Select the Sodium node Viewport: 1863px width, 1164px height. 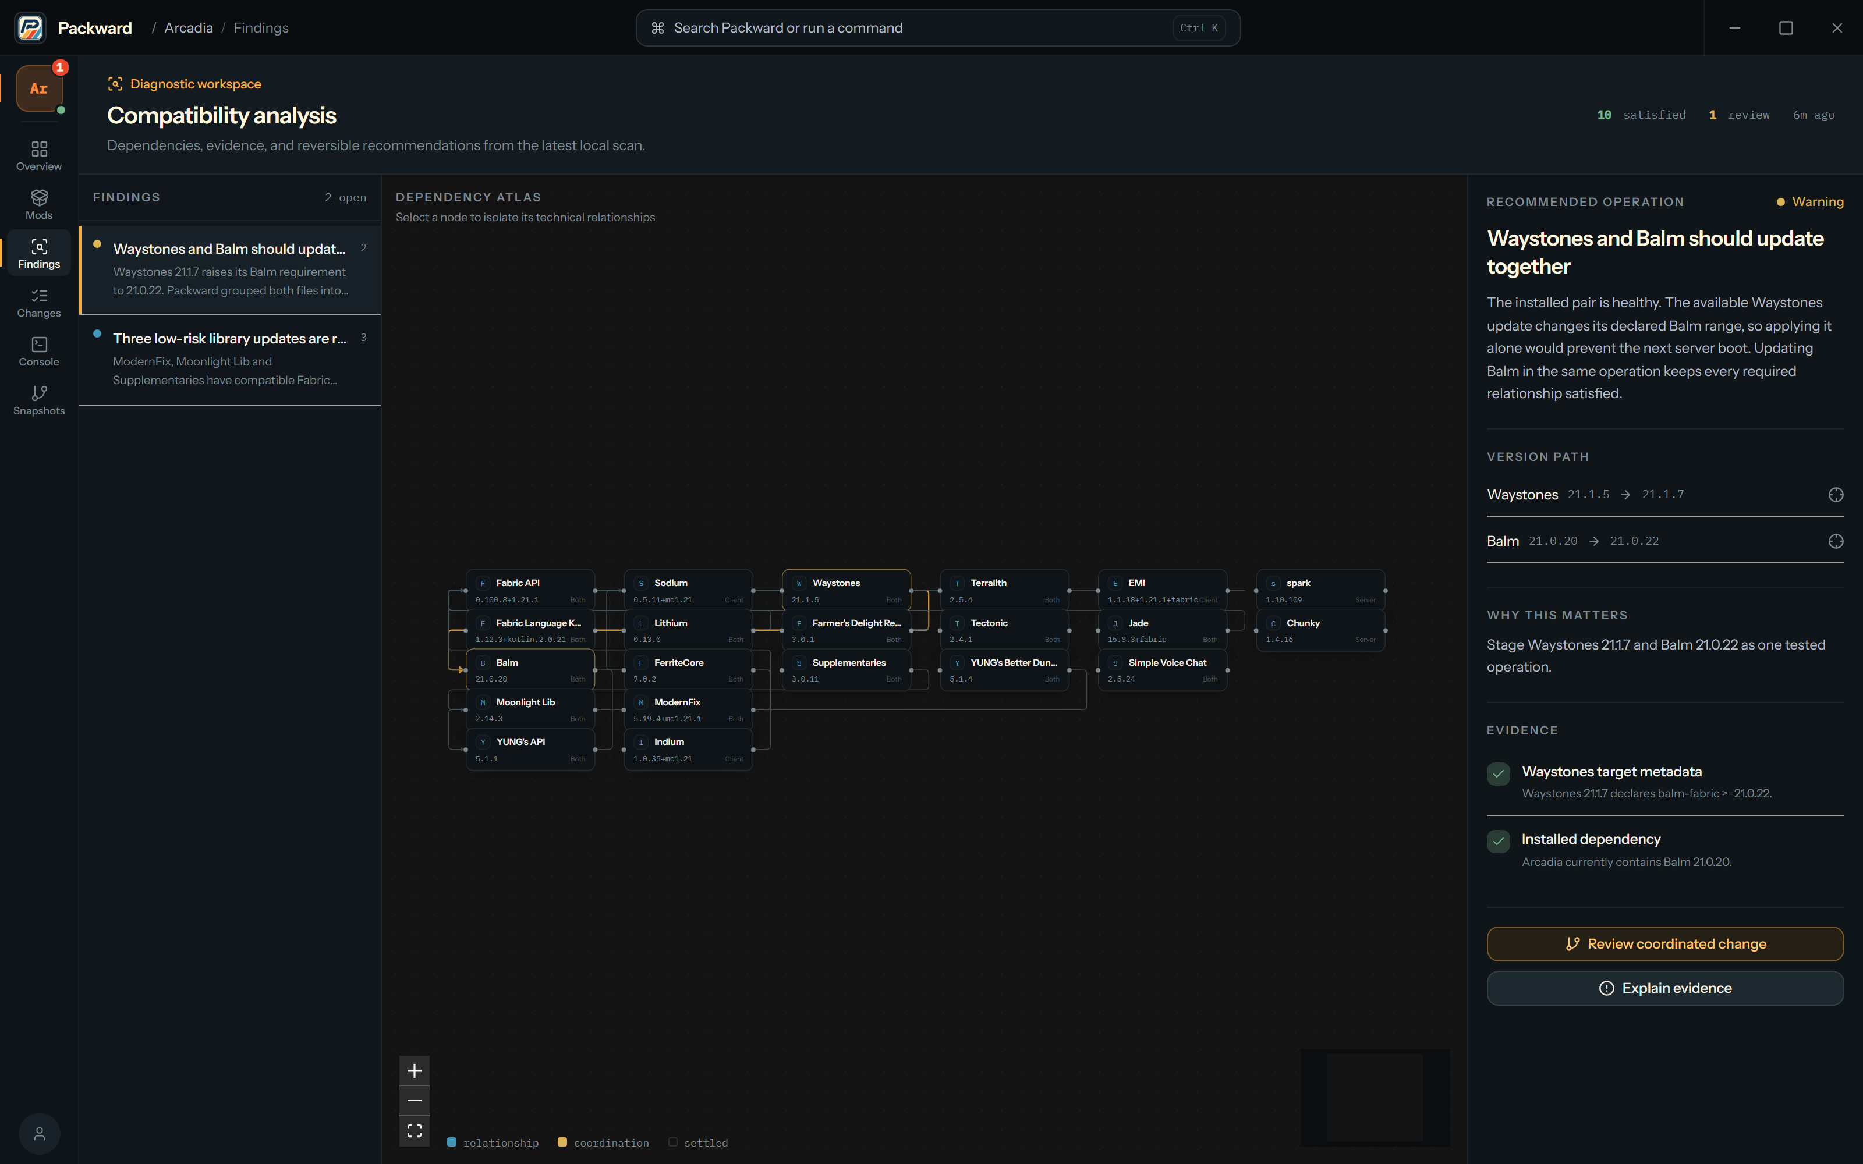688,591
